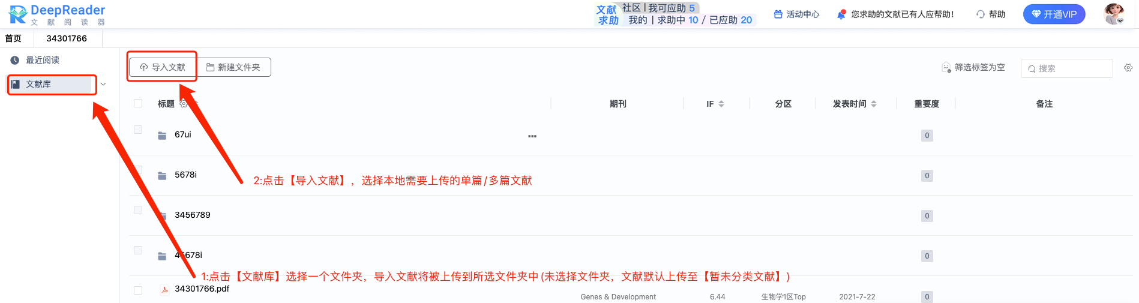The height and width of the screenshot is (303, 1139).
Task: Click the DeepReader logo
Action: pyautogui.click(x=57, y=14)
